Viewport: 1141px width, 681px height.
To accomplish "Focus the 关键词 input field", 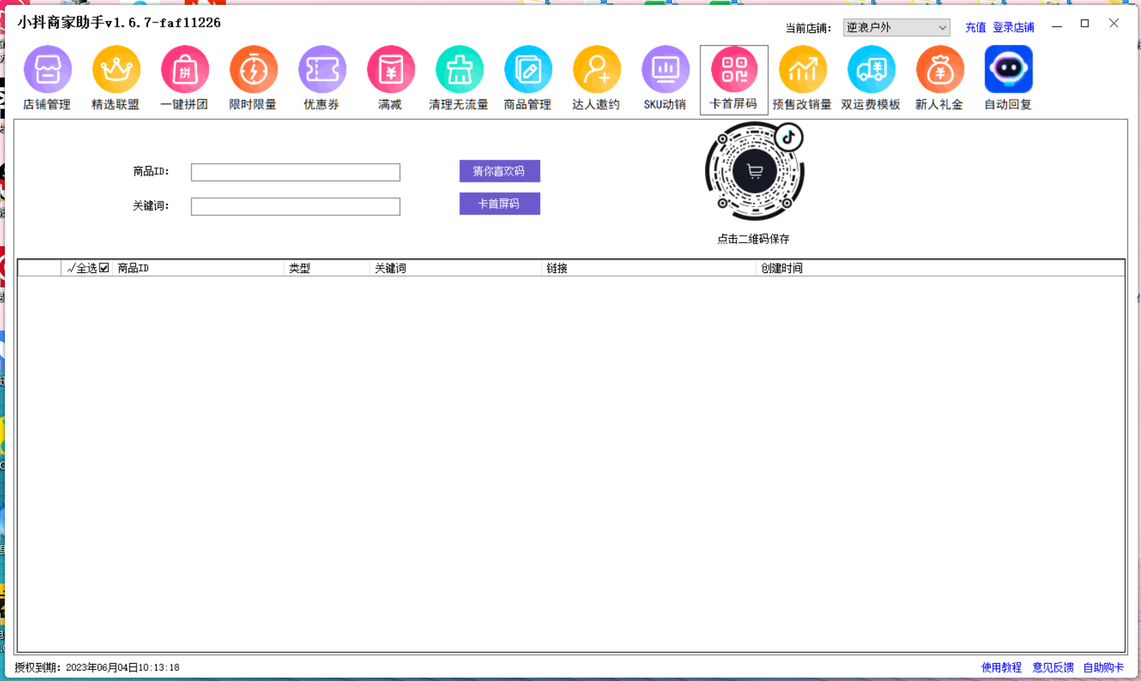I will pyautogui.click(x=295, y=206).
